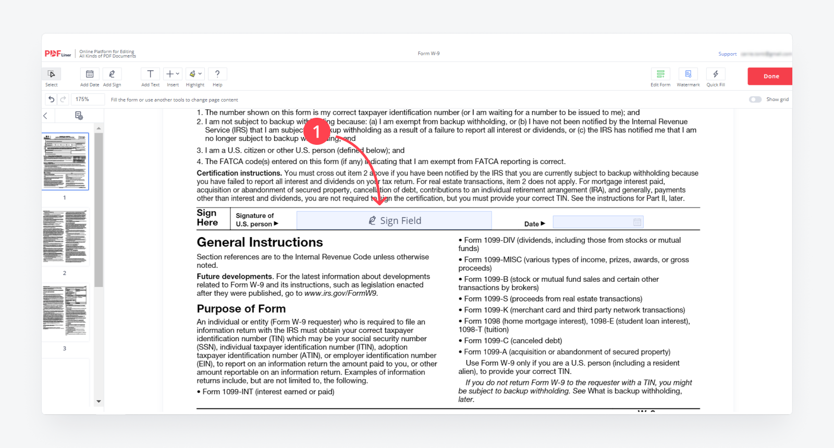Start the Quick Fill tool

pos(716,74)
